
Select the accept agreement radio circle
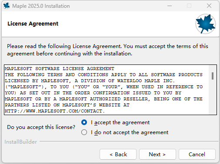click(x=84, y=122)
